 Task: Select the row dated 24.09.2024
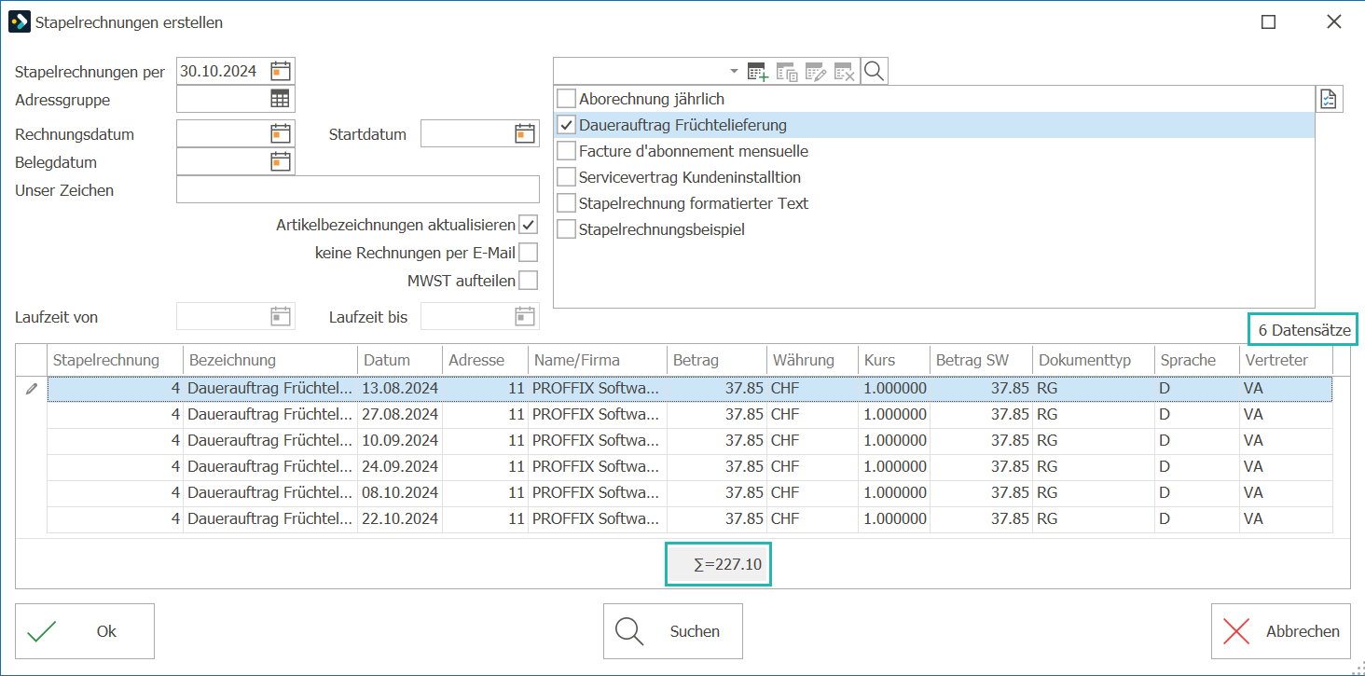pyautogui.click(x=690, y=466)
